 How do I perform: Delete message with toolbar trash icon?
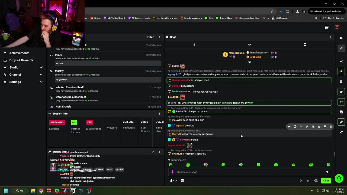331,126
